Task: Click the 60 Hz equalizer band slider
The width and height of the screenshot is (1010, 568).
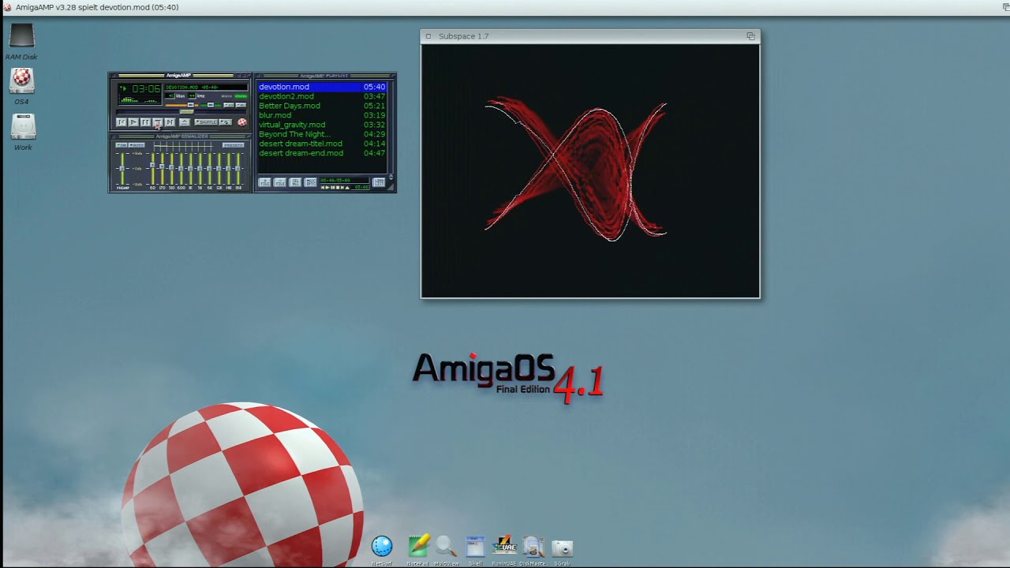Action: [x=152, y=168]
